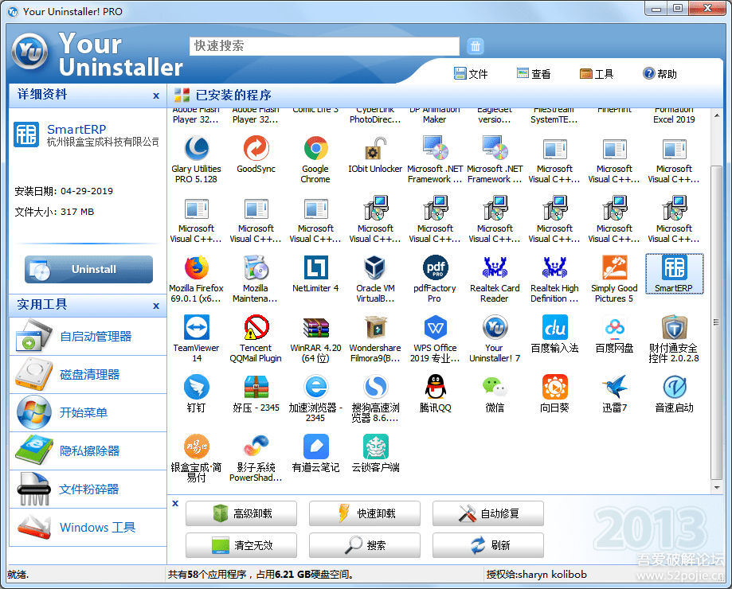Select the 百度网盘 icon
Image resolution: width=732 pixels, height=589 pixels.
(614, 327)
